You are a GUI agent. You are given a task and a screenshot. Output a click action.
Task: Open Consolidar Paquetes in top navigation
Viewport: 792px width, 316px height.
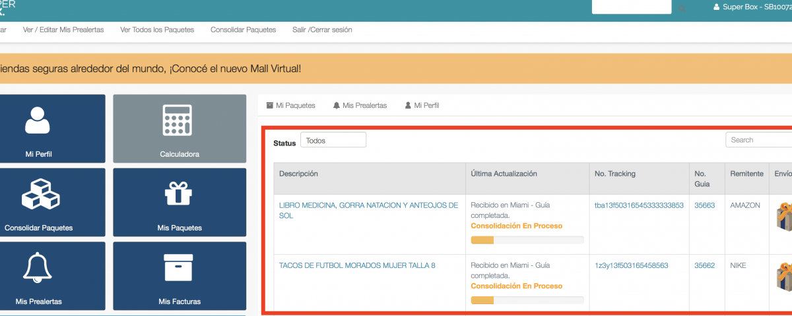click(243, 30)
